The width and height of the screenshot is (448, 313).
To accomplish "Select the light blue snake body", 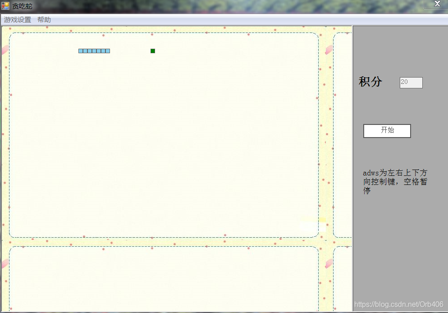I will [x=94, y=51].
